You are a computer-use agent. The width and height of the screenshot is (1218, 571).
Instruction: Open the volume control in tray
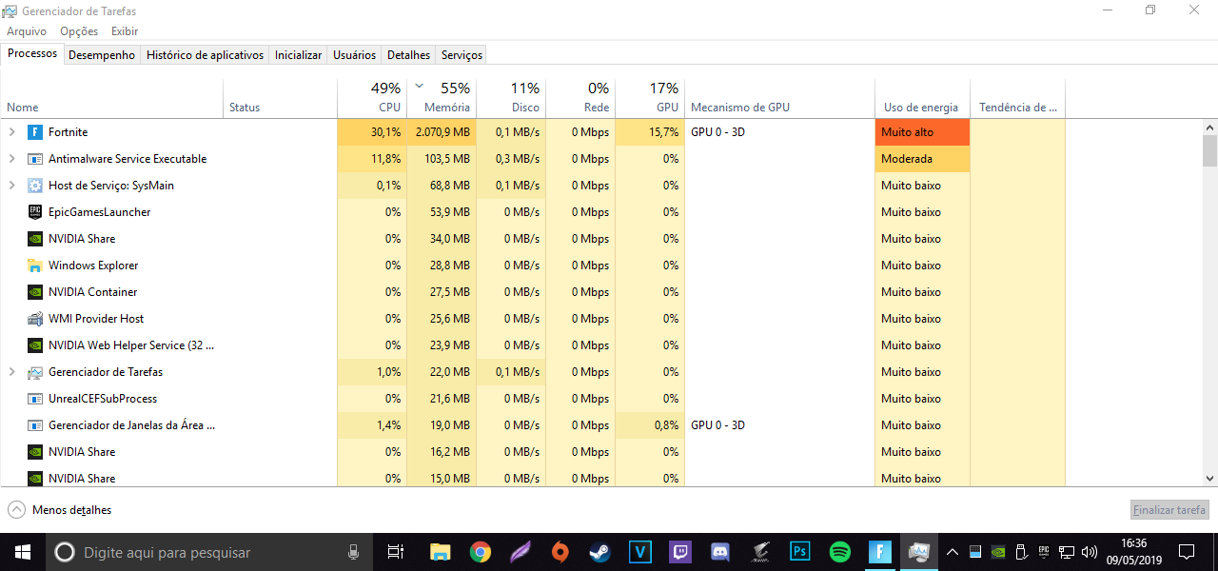(x=1090, y=552)
